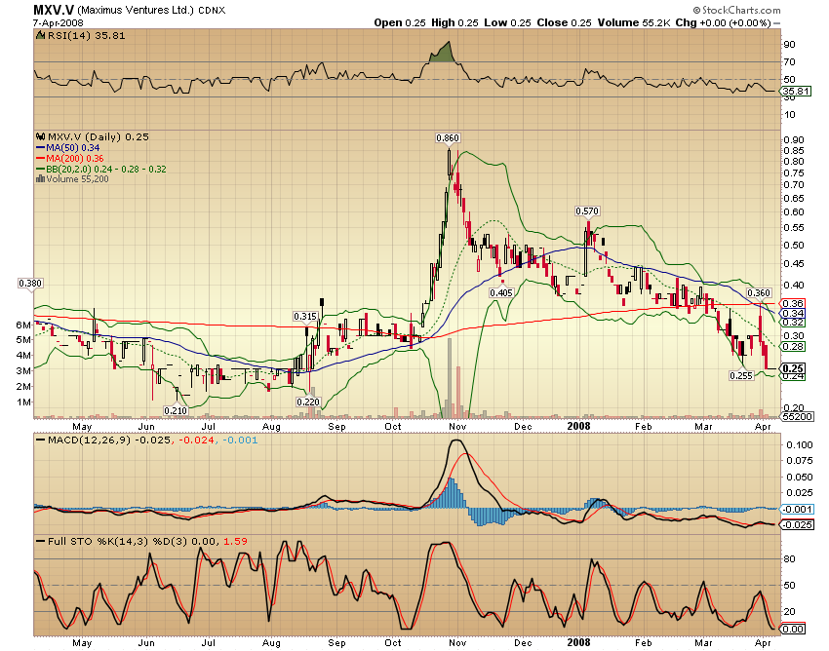Click the blue -0.001 MACD axis tag

click(797, 509)
